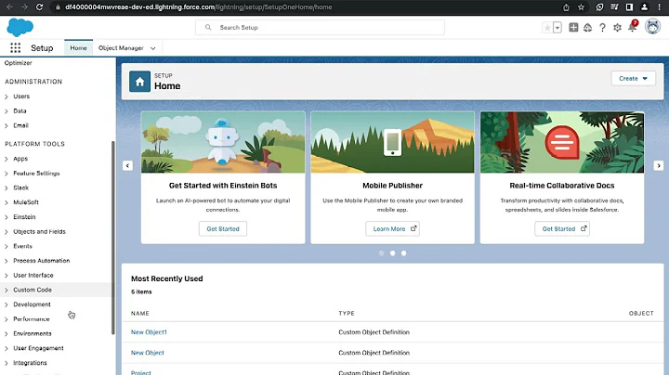Screen dimensions: 669x375
Task: Click the browser back arrow
Action: coord(9,6)
